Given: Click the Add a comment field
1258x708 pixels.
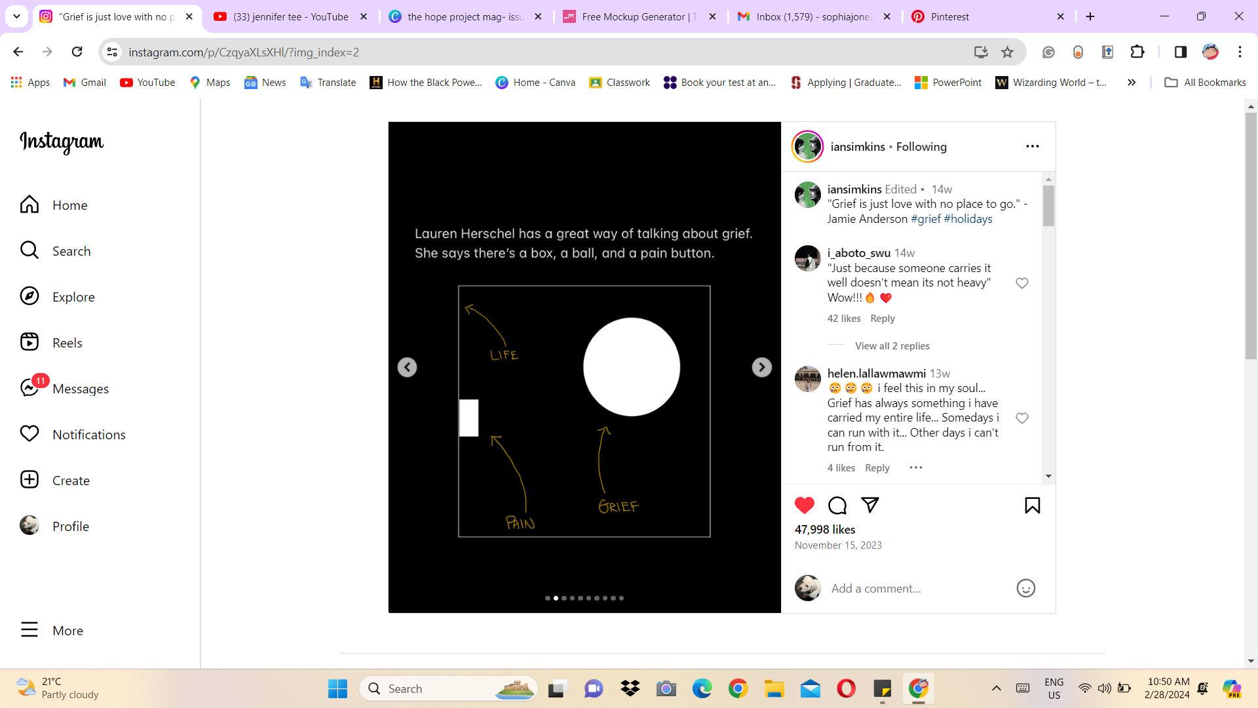Looking at the screenshot, I should [x=917, y=588].
